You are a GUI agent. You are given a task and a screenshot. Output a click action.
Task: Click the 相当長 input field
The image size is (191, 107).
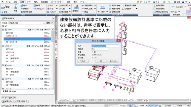coord(100,49)
